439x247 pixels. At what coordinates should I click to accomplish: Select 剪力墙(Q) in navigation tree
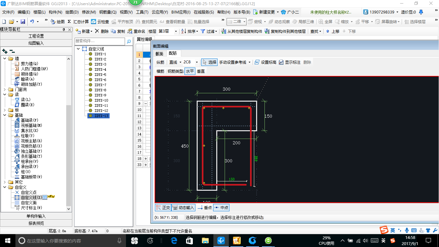[30, 64]
